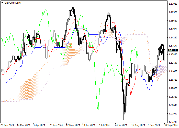Select the GBPCHF,Daily chart title
The height and width of the screenshot is (128, 179).
pos(13,3)
